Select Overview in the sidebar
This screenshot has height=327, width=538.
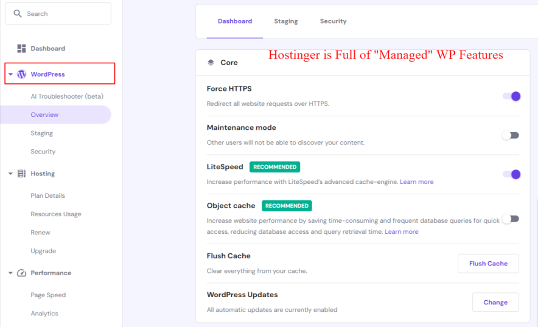click(55, 114)
